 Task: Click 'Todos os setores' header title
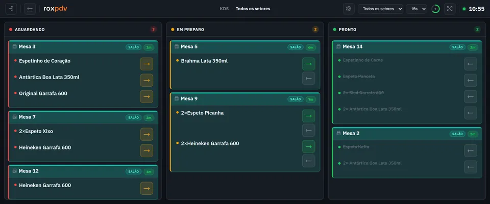tap(253, 9)
